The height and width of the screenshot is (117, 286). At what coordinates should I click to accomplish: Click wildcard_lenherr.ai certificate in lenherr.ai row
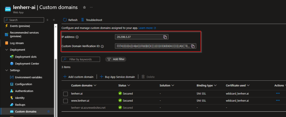coord(237,94)
